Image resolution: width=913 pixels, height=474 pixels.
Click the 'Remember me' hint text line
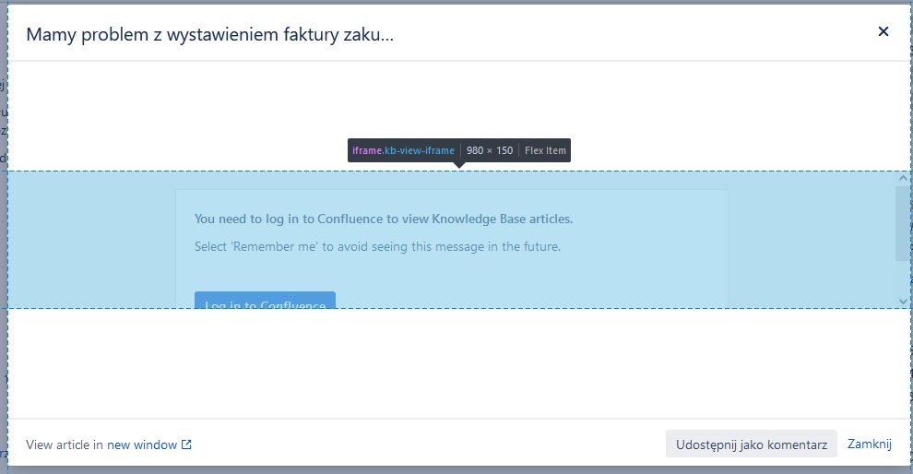pyautogui.click(x=377, y=247)
